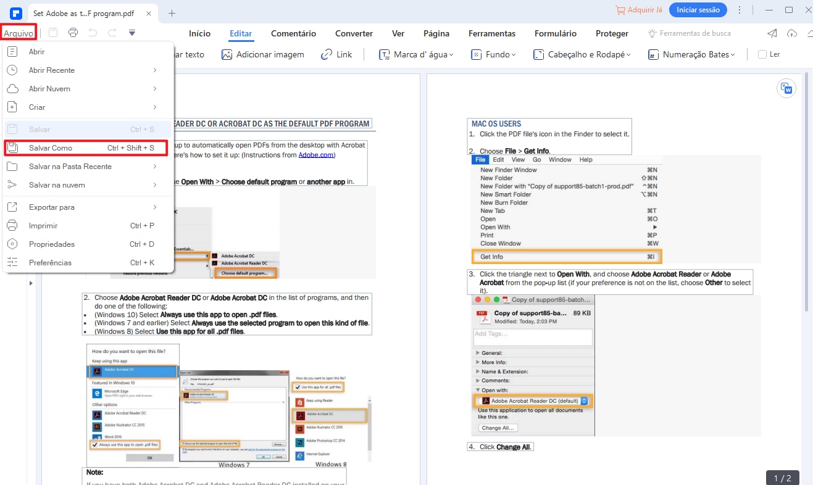Click the 1 / 2 page indicator

(782, 478)
